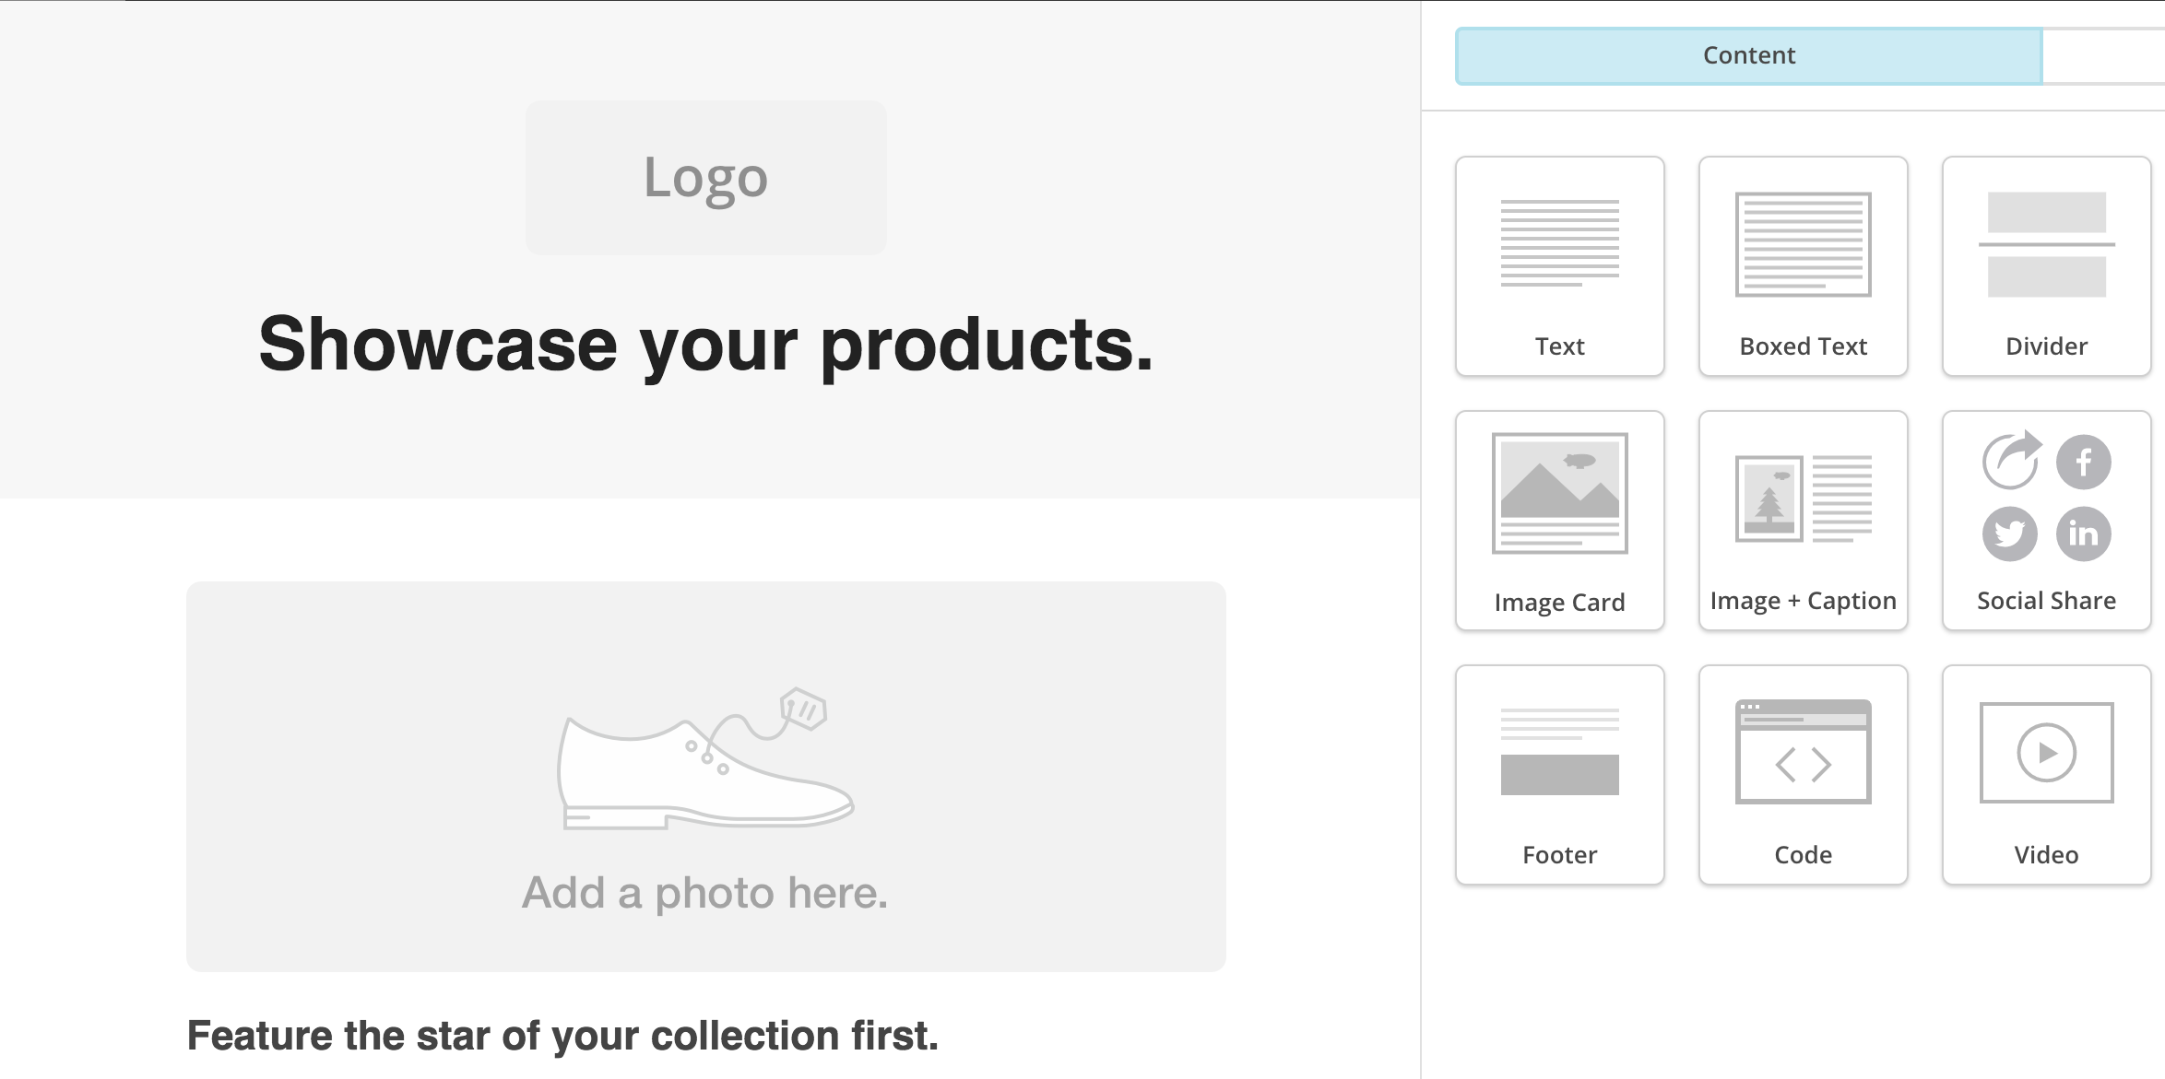The image size is (2165, 1079).
Task: Click the Content tab
Action: click(1745, 55)
